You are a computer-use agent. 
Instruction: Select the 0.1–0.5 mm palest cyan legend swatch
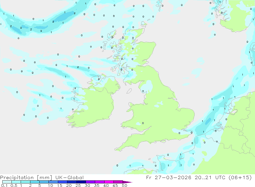pos(7,182)
